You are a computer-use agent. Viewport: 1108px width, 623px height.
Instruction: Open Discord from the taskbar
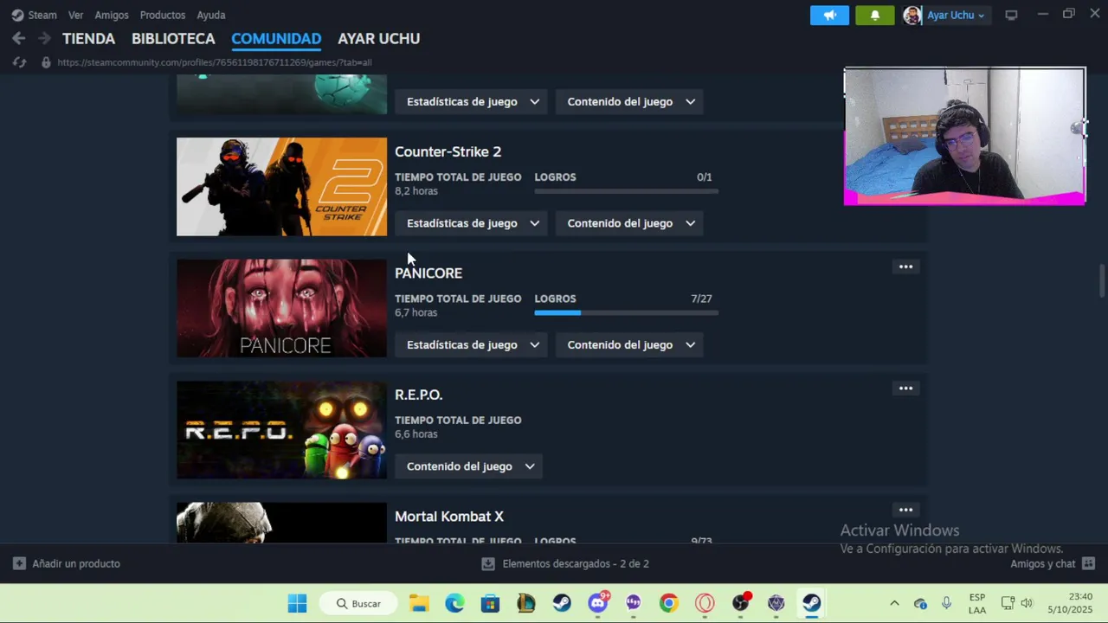[x=597, y=603]
